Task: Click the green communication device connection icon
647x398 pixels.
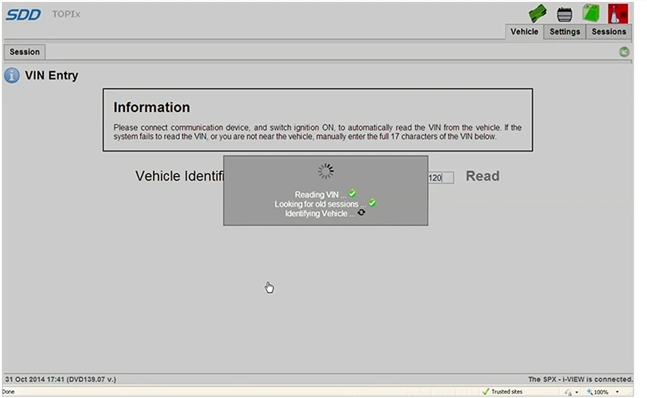Action: coord(538,13)
